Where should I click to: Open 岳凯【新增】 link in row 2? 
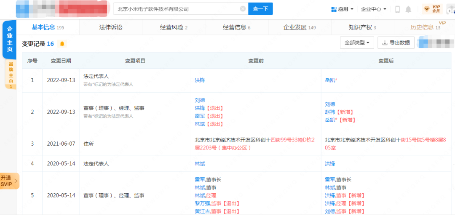point(340,120)
